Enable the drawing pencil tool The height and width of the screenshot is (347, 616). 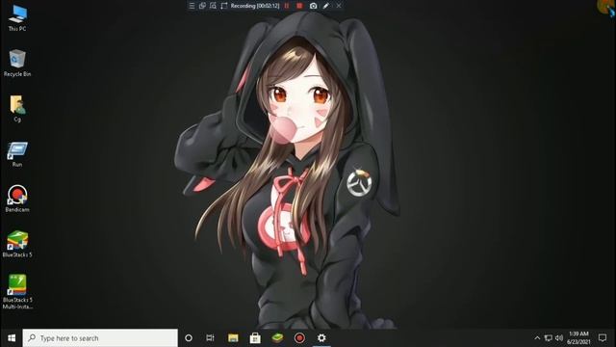click(326, 6)
